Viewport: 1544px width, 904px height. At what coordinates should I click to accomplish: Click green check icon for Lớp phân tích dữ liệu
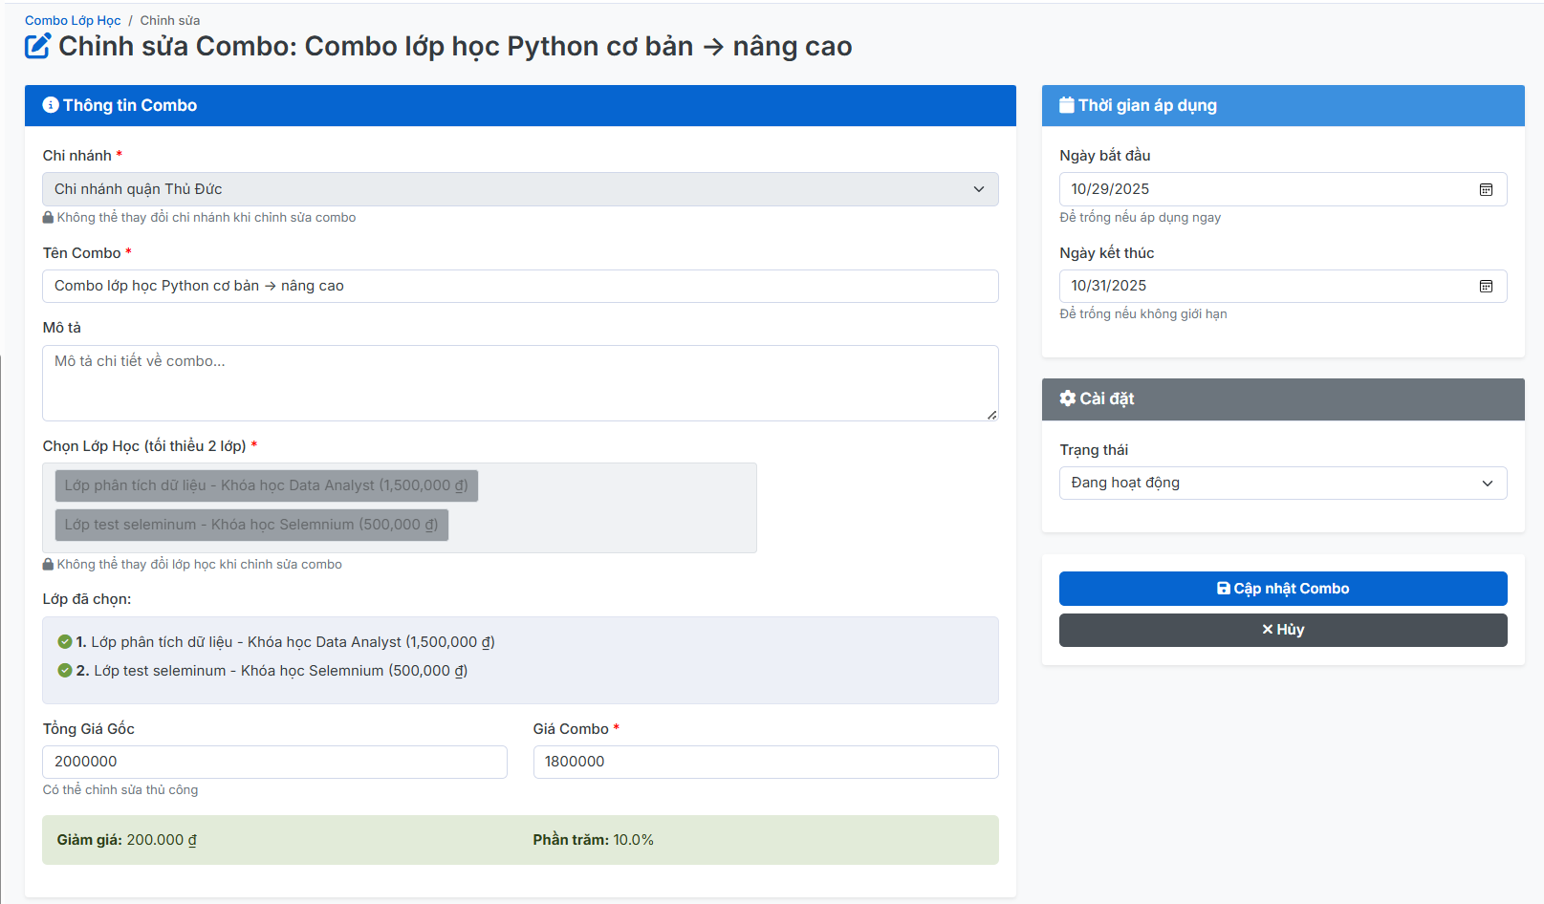(x=65, y=642)
